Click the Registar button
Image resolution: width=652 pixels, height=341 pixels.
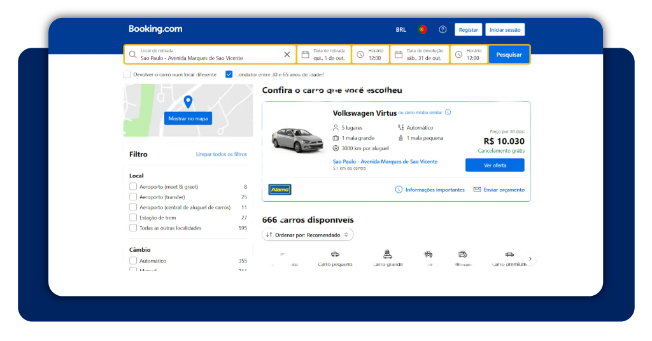coord(468,30)
